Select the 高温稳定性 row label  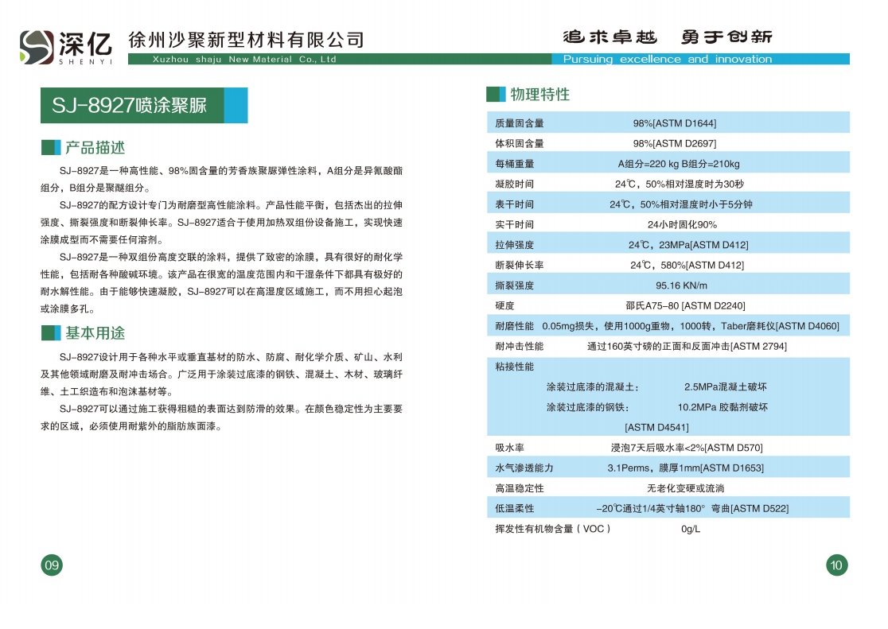coord(520,488)
